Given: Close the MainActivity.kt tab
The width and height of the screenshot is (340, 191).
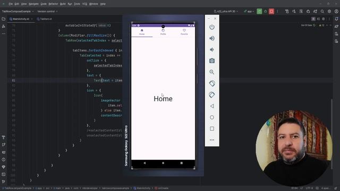Looking at the screenshot, I should pos(32,19).
